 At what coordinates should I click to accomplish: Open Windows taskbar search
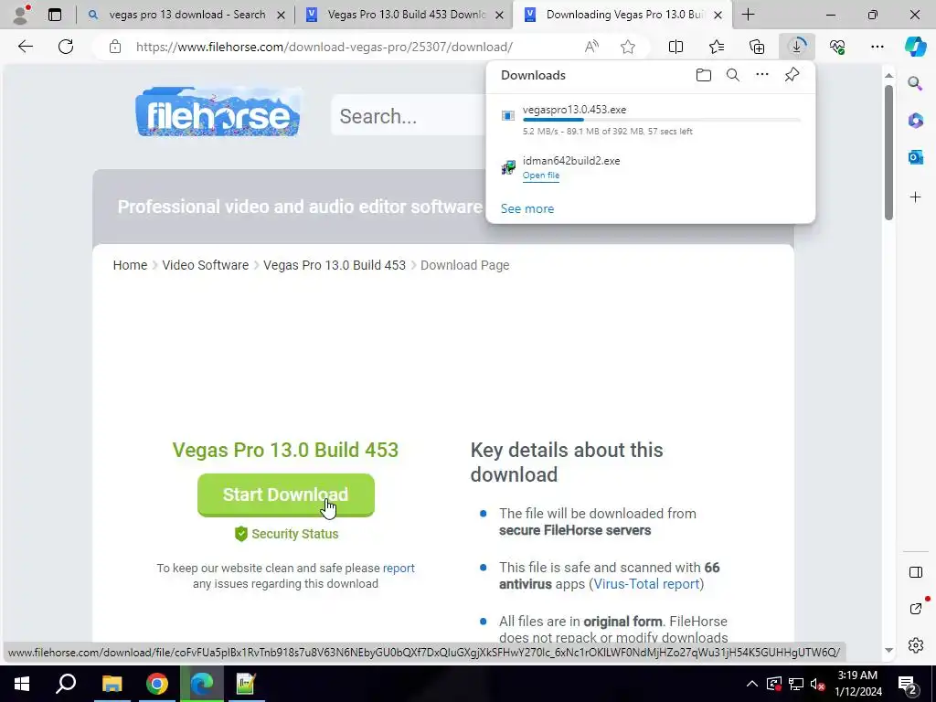tap(66, 684)
